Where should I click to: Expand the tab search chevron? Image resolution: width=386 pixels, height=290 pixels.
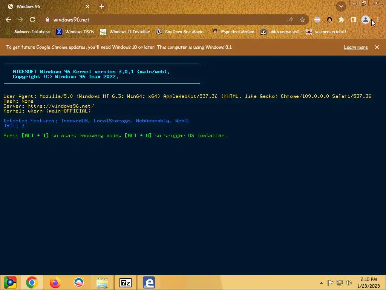(341, 6)
